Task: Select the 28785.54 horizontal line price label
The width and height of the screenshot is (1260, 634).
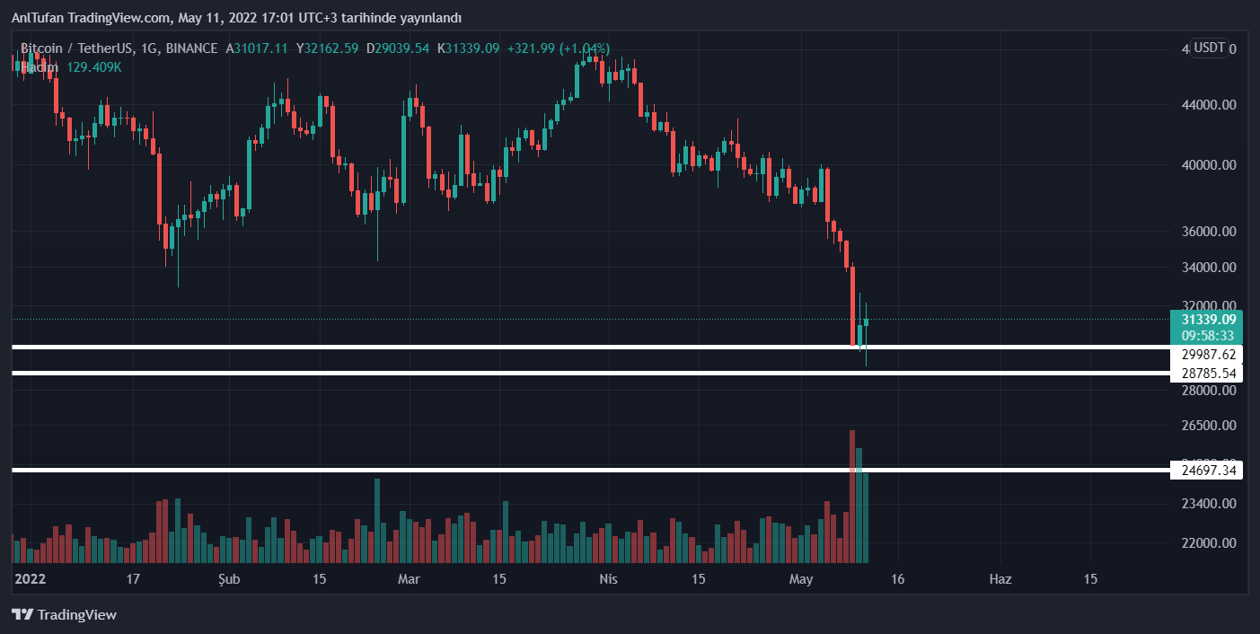Action: point(1208,374)
